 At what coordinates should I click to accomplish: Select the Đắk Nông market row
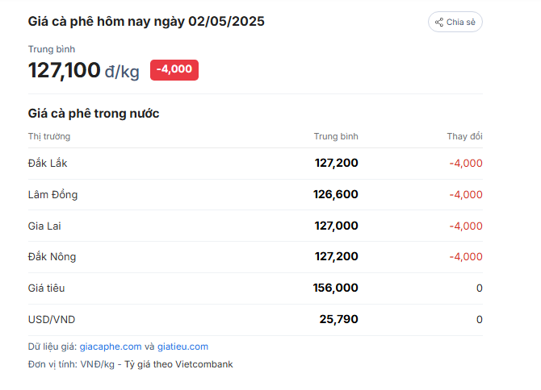click(x=255, y=257)
